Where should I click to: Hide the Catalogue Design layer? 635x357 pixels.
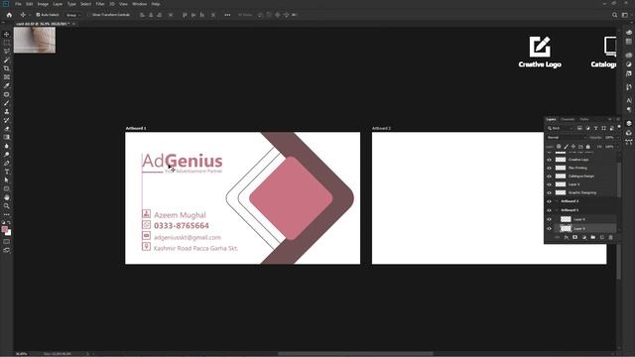click(x=549, y=177)
